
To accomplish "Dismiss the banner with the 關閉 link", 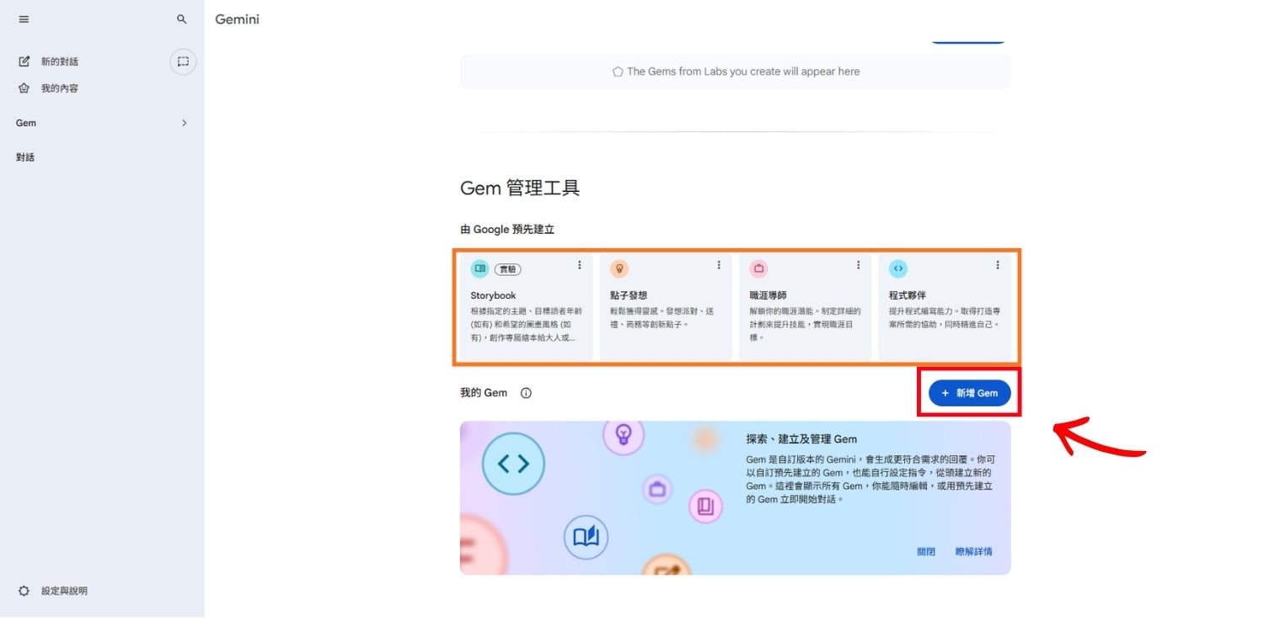I will click(924, 551).
